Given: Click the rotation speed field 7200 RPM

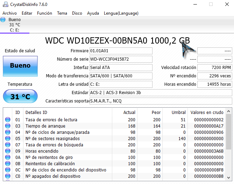Looking at the screenshot, I should [215, 68].
